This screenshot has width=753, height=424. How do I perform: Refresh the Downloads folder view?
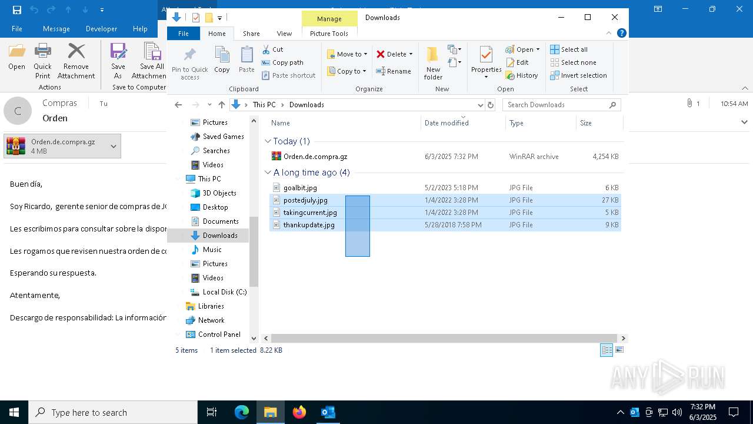(x=491, y=105)
